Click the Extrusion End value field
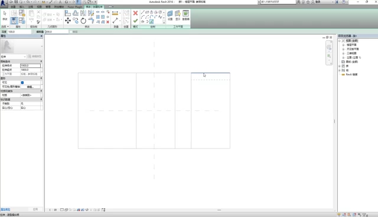Image resolution: width=378 pixels, height=217 pixels. [x=30, y=65]
